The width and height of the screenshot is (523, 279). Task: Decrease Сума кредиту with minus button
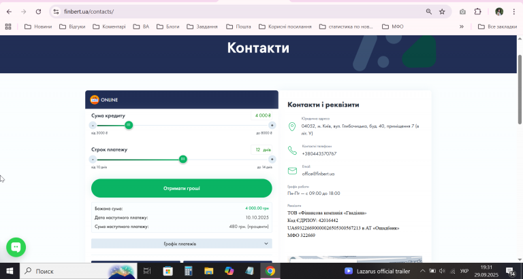pyautogui.click(x=93, y=126)
